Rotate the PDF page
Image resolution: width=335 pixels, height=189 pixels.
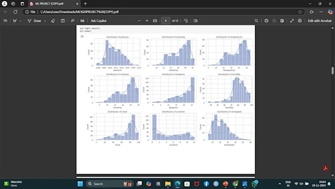[x=186, y=21]
